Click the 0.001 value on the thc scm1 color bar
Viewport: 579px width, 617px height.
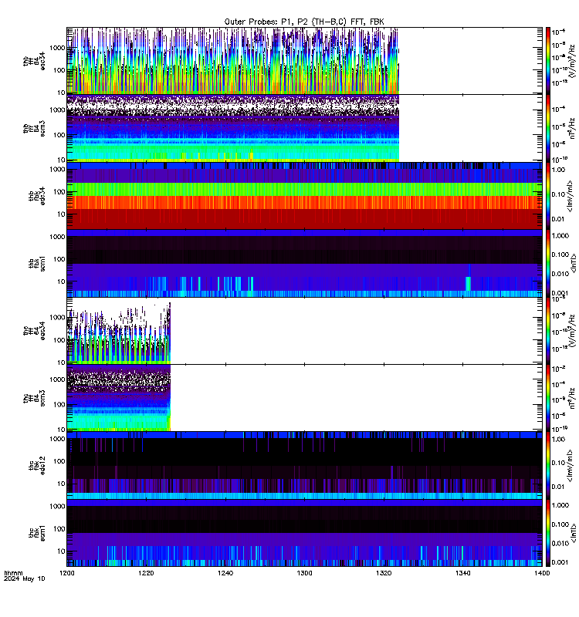point(560,562)
